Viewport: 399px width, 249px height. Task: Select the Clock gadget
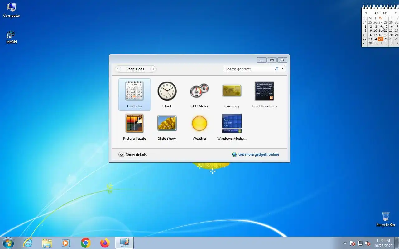167,95
